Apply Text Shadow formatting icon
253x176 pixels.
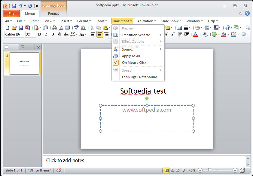coord(59,34)
